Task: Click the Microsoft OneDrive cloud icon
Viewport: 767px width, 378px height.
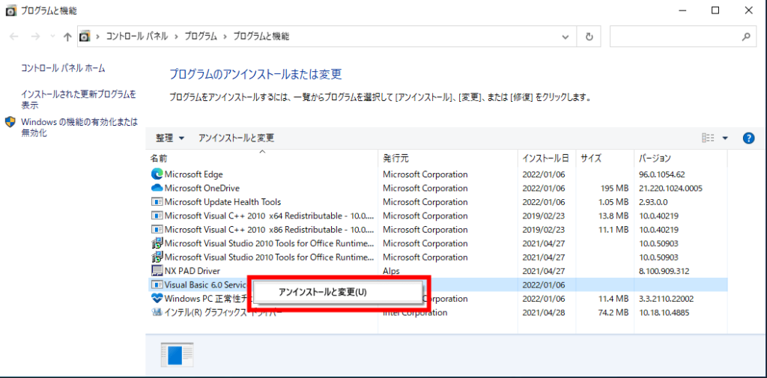Action: 157,188
